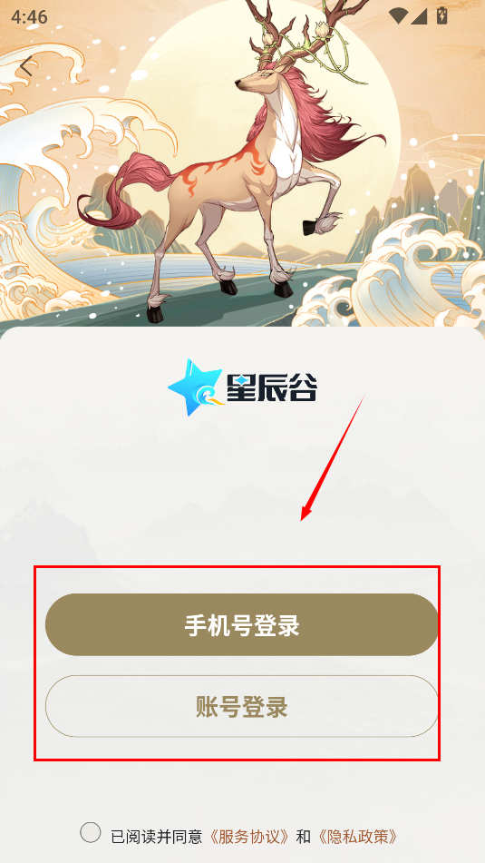Click the red annotation arrow
Image resolution: width=485 pixels, height=863 pixels.
[333, 457]
